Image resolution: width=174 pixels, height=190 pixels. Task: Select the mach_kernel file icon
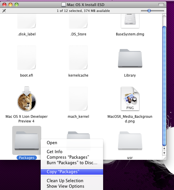coord(78,99)
